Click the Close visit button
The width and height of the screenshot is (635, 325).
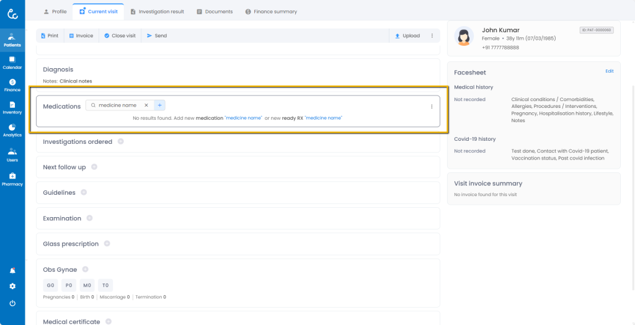pos(120,36)
